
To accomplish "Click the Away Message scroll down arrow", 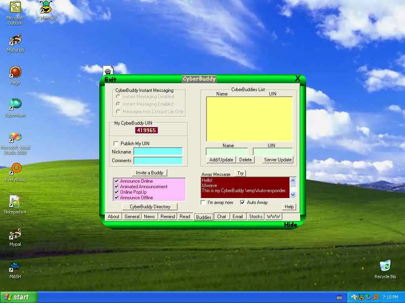I will click(x=293, y=195).
